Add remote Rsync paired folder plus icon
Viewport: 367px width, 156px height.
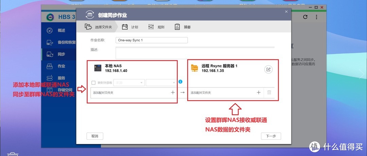[258, 93]
